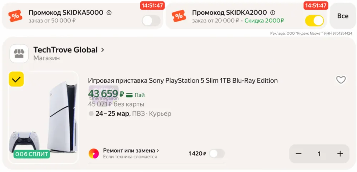Disable the SKIDKA2000 promo code switch

pos(314,21)
